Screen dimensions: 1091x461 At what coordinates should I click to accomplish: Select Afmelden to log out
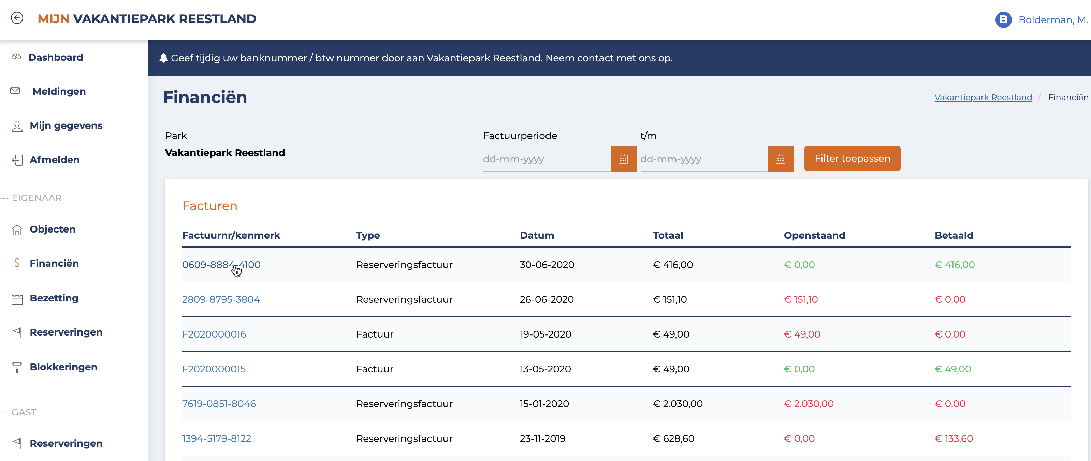[55, 160]
